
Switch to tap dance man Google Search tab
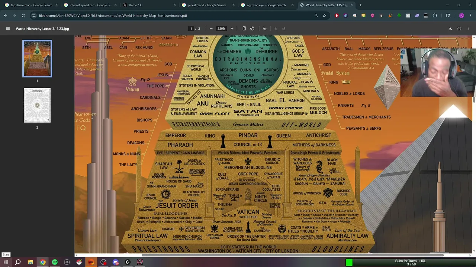tap(31, 5)
